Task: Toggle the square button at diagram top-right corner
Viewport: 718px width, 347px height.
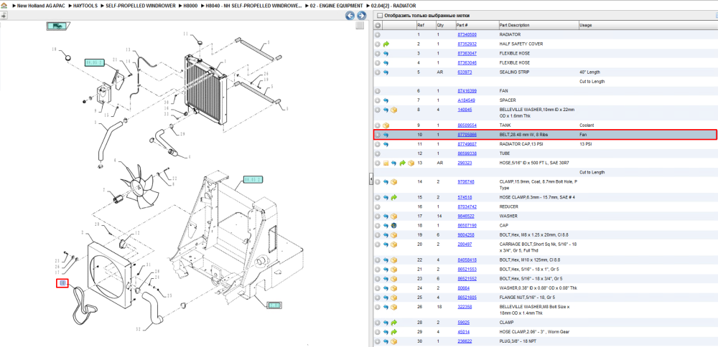Action: 360,26
